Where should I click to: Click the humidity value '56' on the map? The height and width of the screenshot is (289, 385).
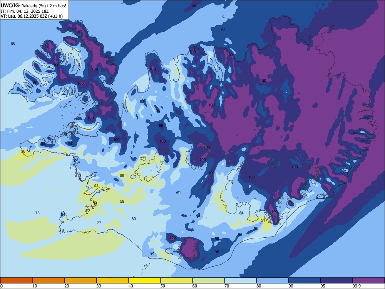[23, 151]
